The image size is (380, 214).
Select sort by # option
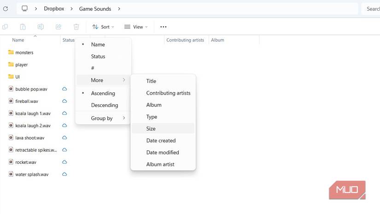coord(103,68)
